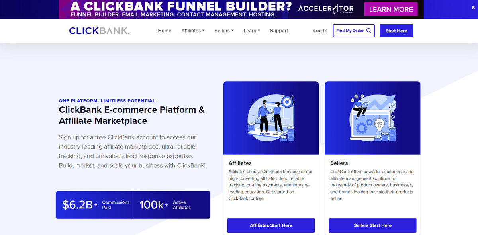Open the Support page

tap(279, 31)
